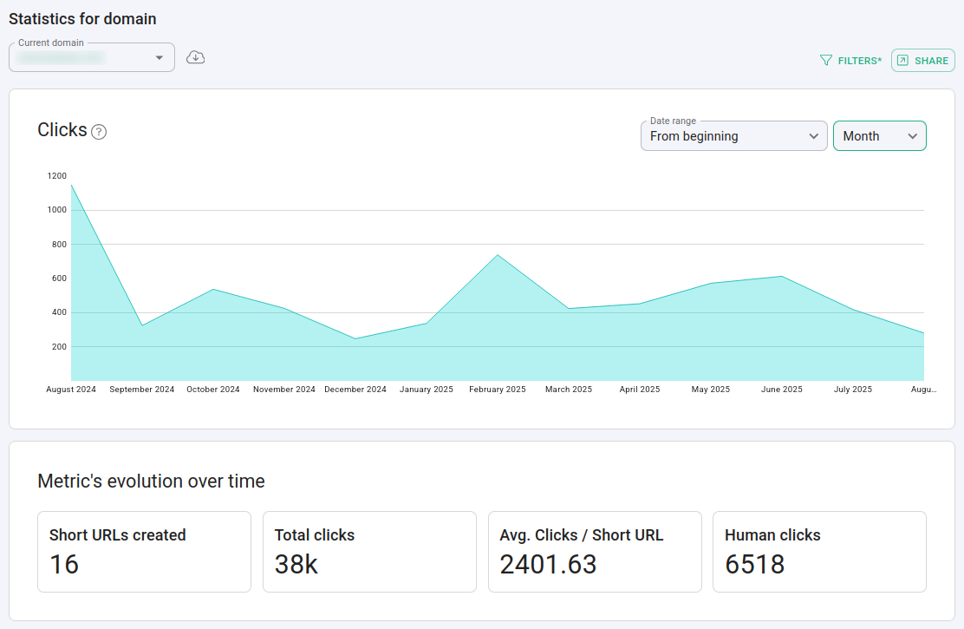Click the August 2024 peak on chart
The image size is (964, 629).
71,184
